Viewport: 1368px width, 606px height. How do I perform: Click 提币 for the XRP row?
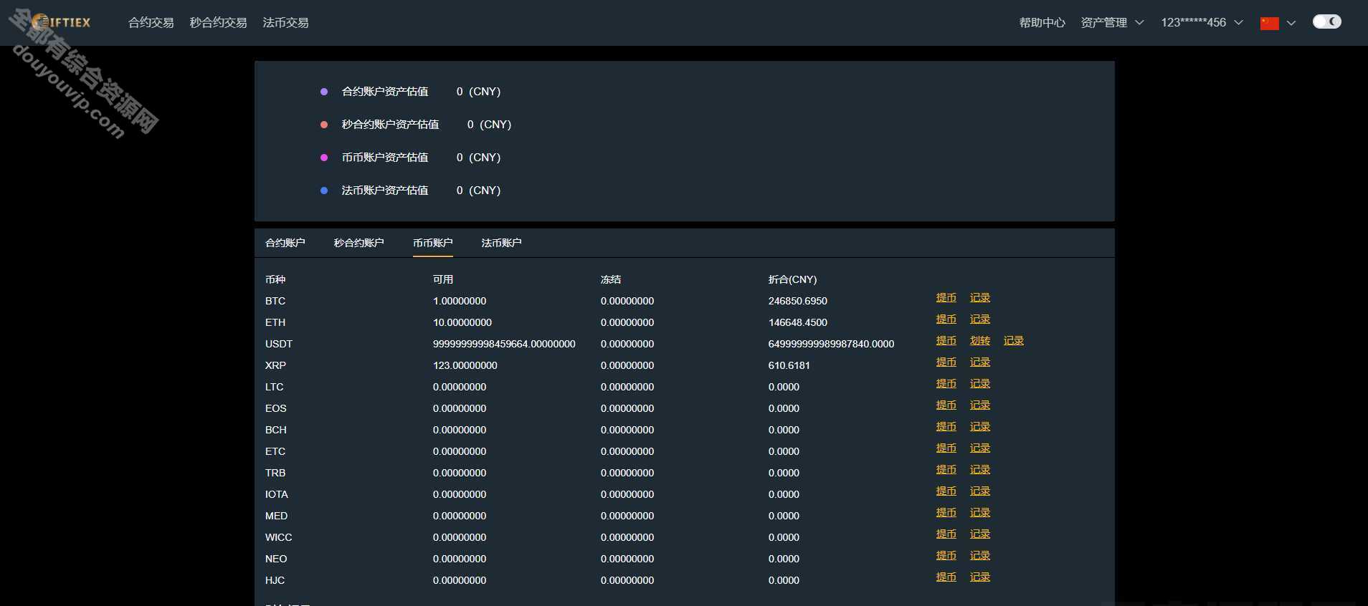(946, 362)
